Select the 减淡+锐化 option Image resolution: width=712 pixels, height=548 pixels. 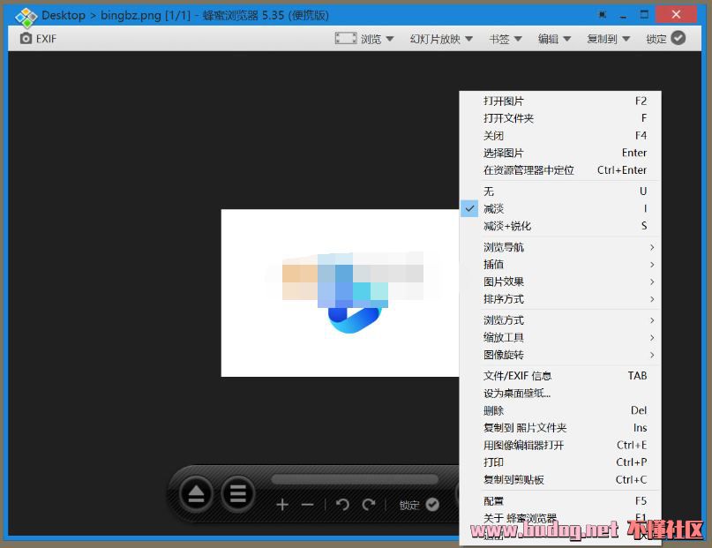[x=560, y=226]
